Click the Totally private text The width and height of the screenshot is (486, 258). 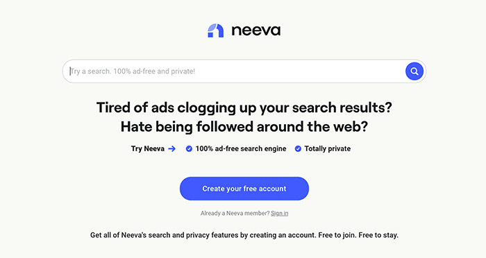point(328,149)
